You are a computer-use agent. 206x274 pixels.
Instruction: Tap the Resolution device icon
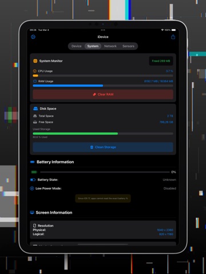[35, 225]
